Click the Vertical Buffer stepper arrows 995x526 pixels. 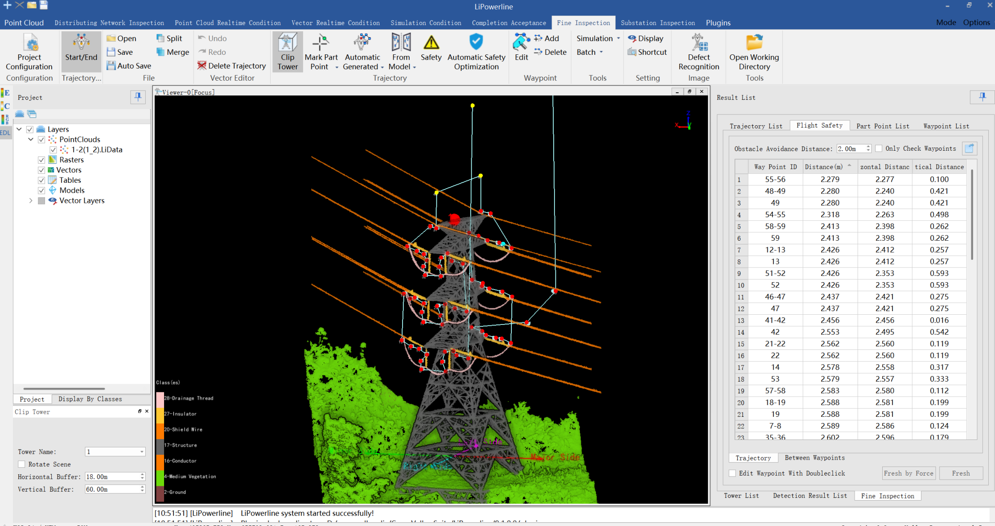point(142,489)
